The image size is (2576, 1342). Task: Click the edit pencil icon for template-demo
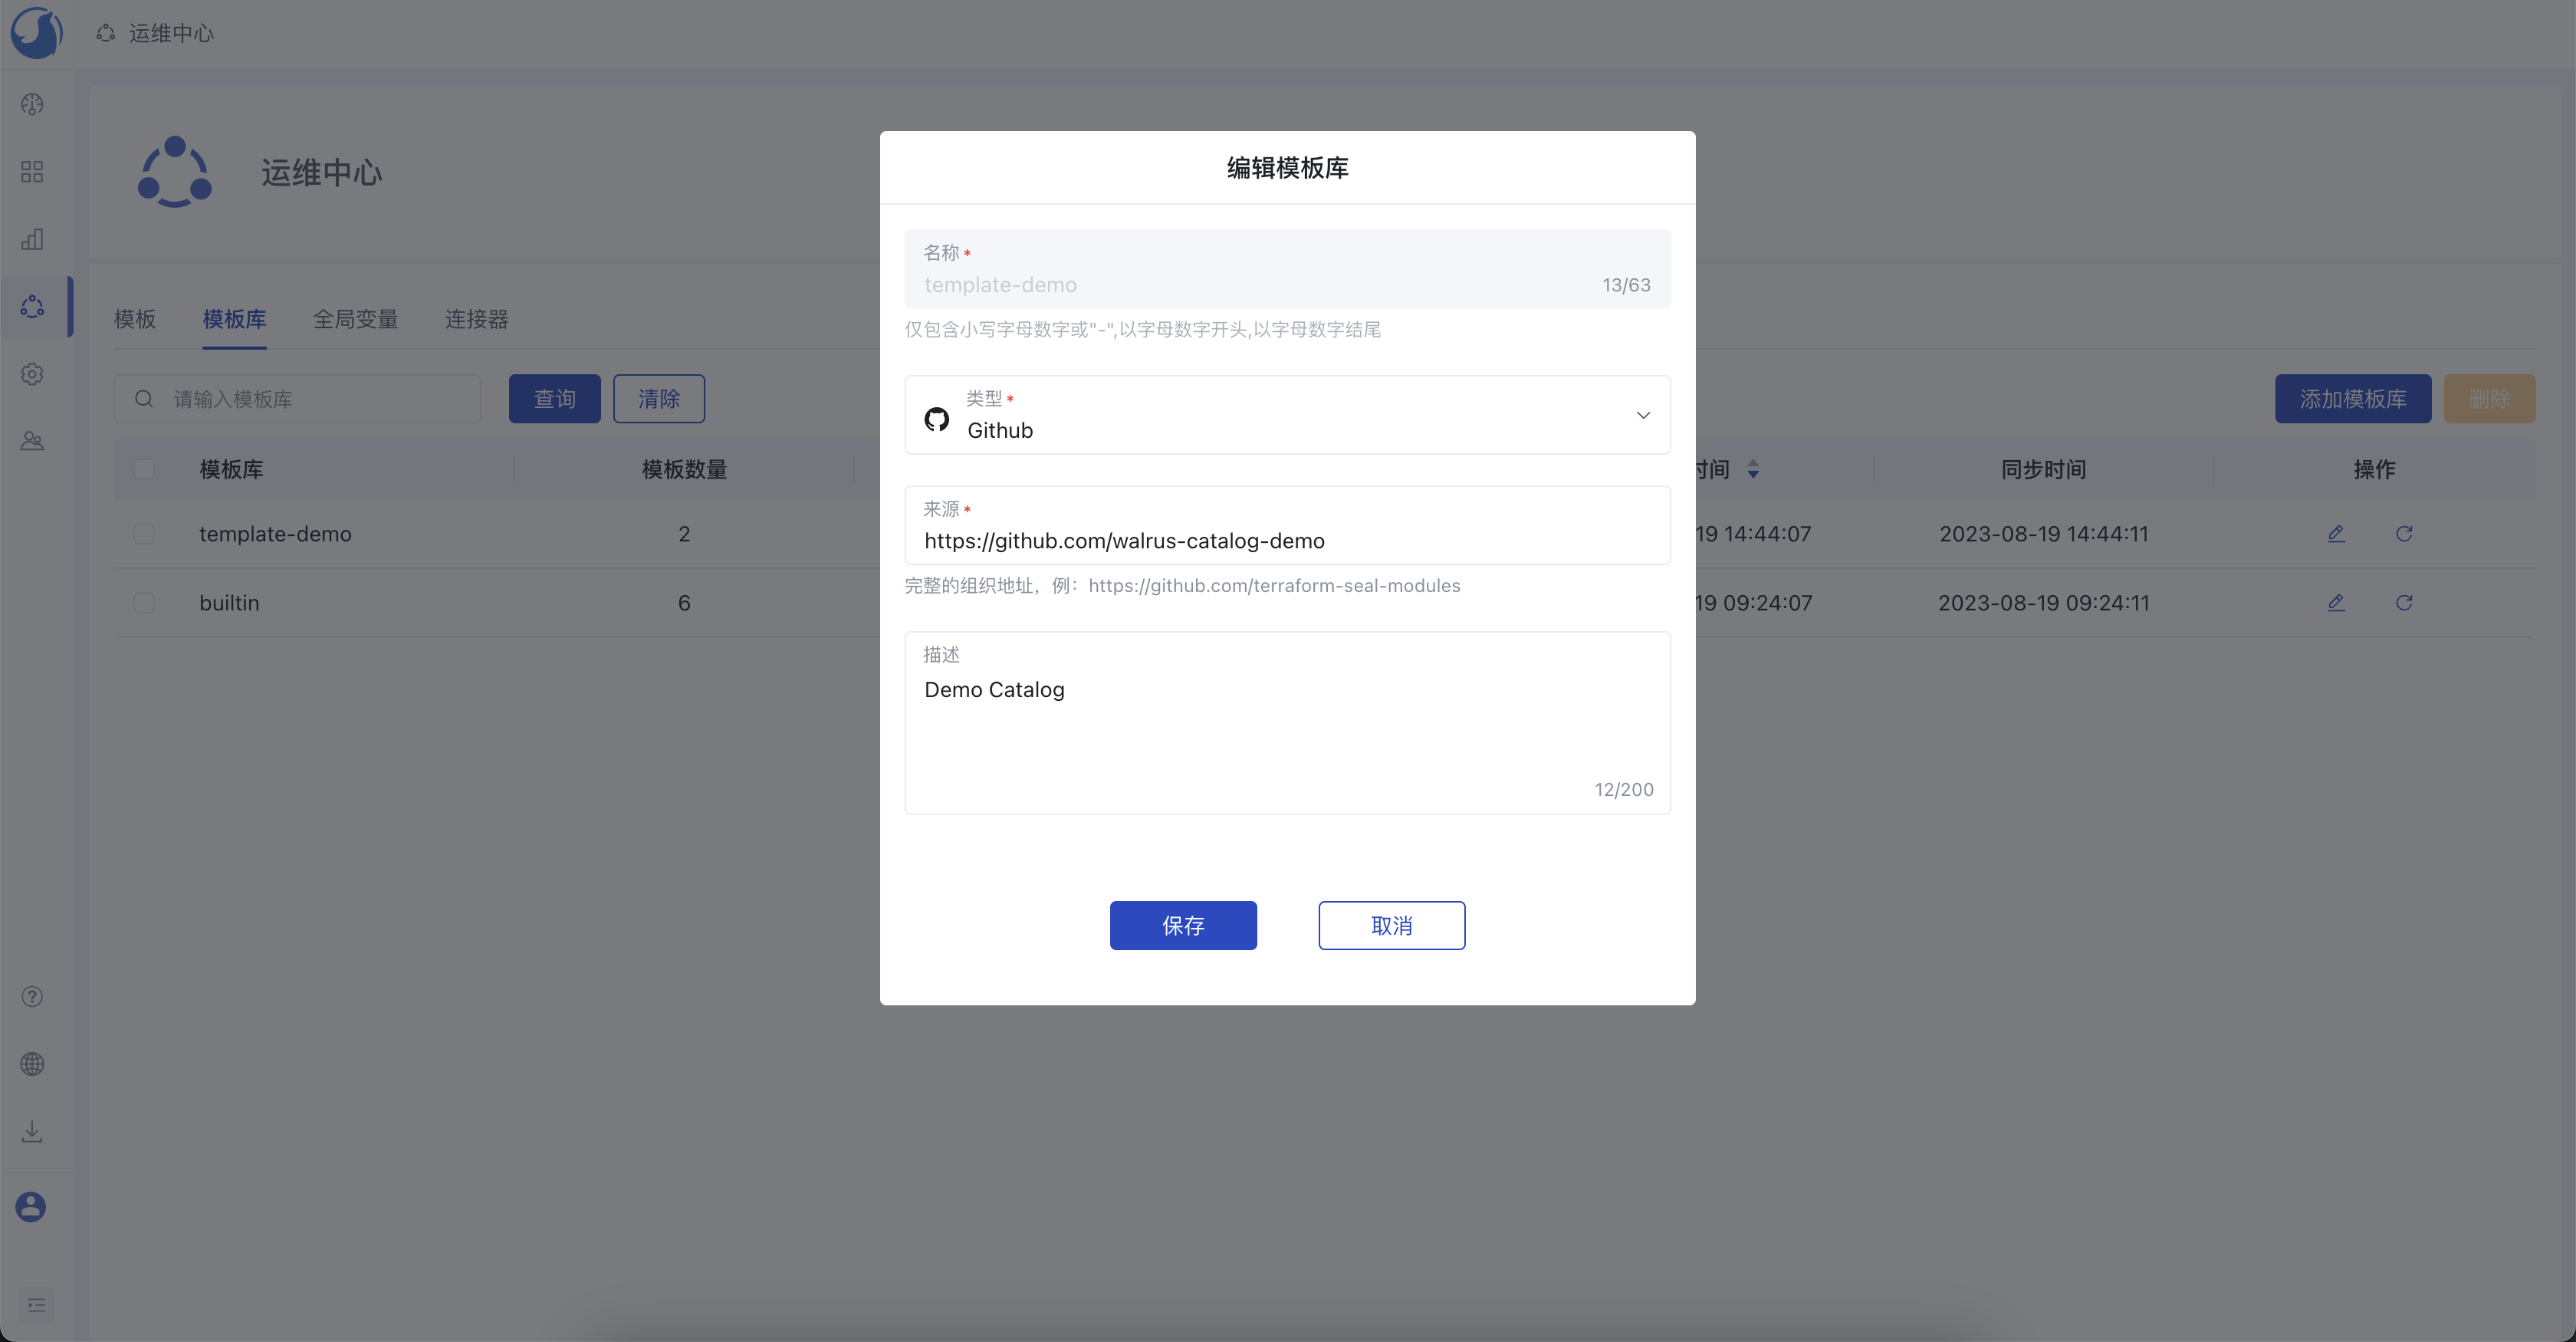(2336, 534)
